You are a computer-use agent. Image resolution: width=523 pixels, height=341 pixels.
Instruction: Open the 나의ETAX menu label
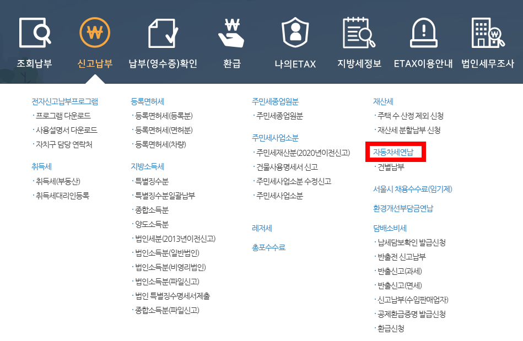[x=295, y=64]
